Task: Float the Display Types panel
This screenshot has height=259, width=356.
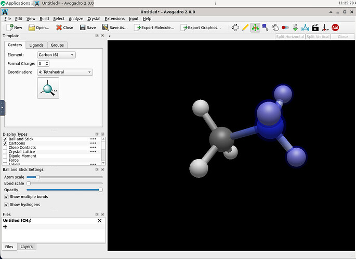Action: tap(97, 134)
